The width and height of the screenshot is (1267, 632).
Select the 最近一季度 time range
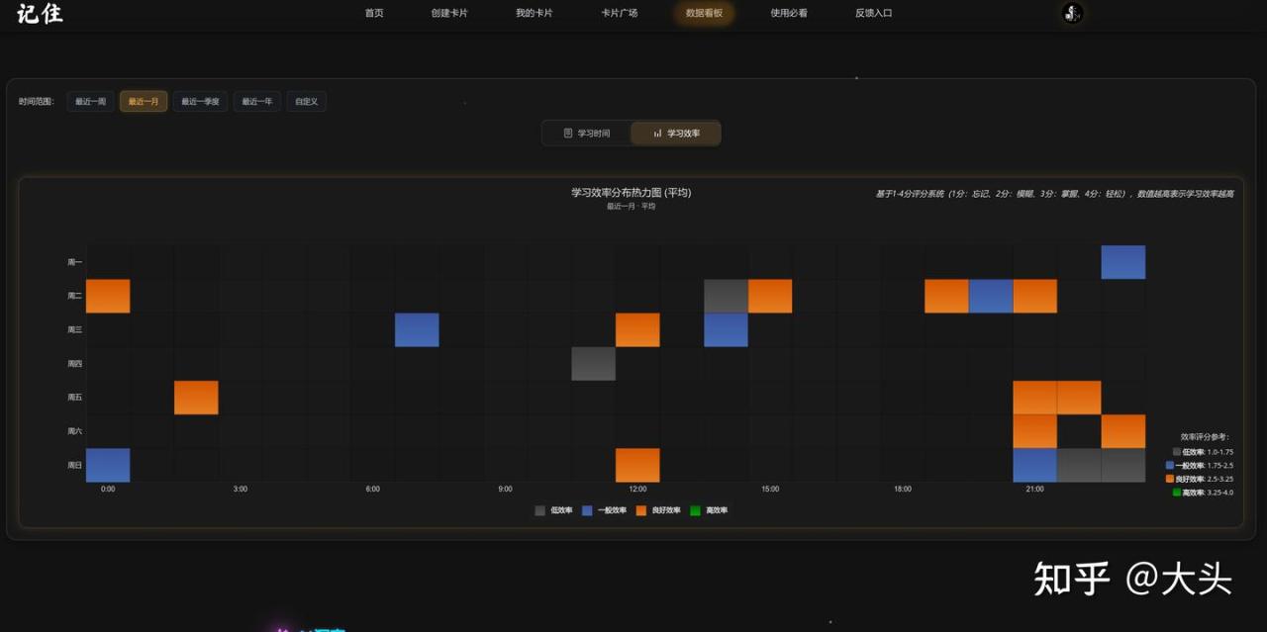click(200, 101)
